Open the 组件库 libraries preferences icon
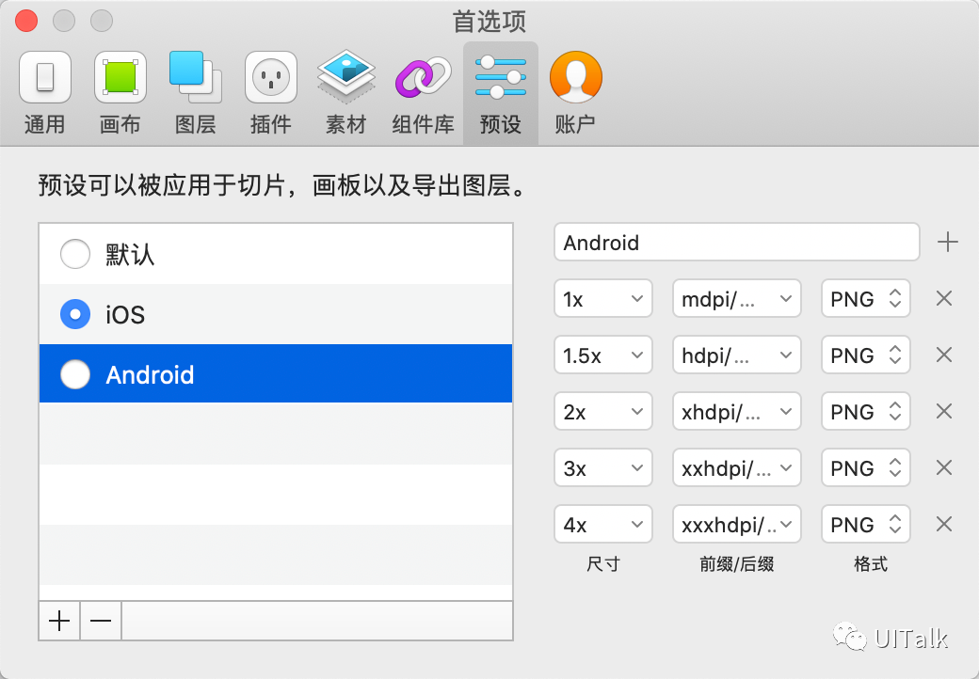The height and width of the screenshot is (679, 979). click(x=423, y=78)
